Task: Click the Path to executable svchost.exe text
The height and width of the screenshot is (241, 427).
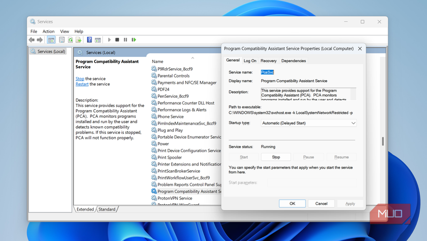Action: click(291, 113)
